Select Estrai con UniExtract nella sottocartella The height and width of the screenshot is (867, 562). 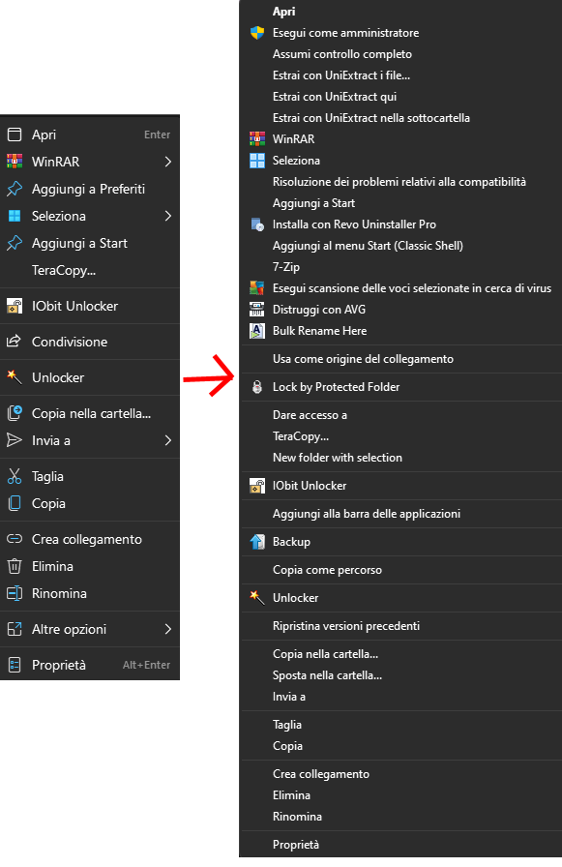pos(370,118)
